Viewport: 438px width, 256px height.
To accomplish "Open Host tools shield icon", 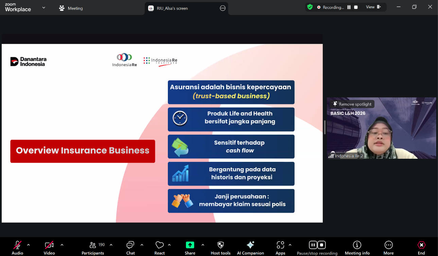I will 221,245.
